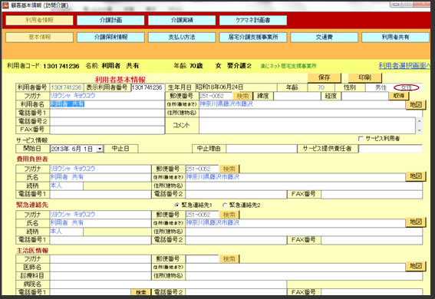
Task: Open the 交通費 sub-tab
Action: pyautogui.click(x=324, y=37)
